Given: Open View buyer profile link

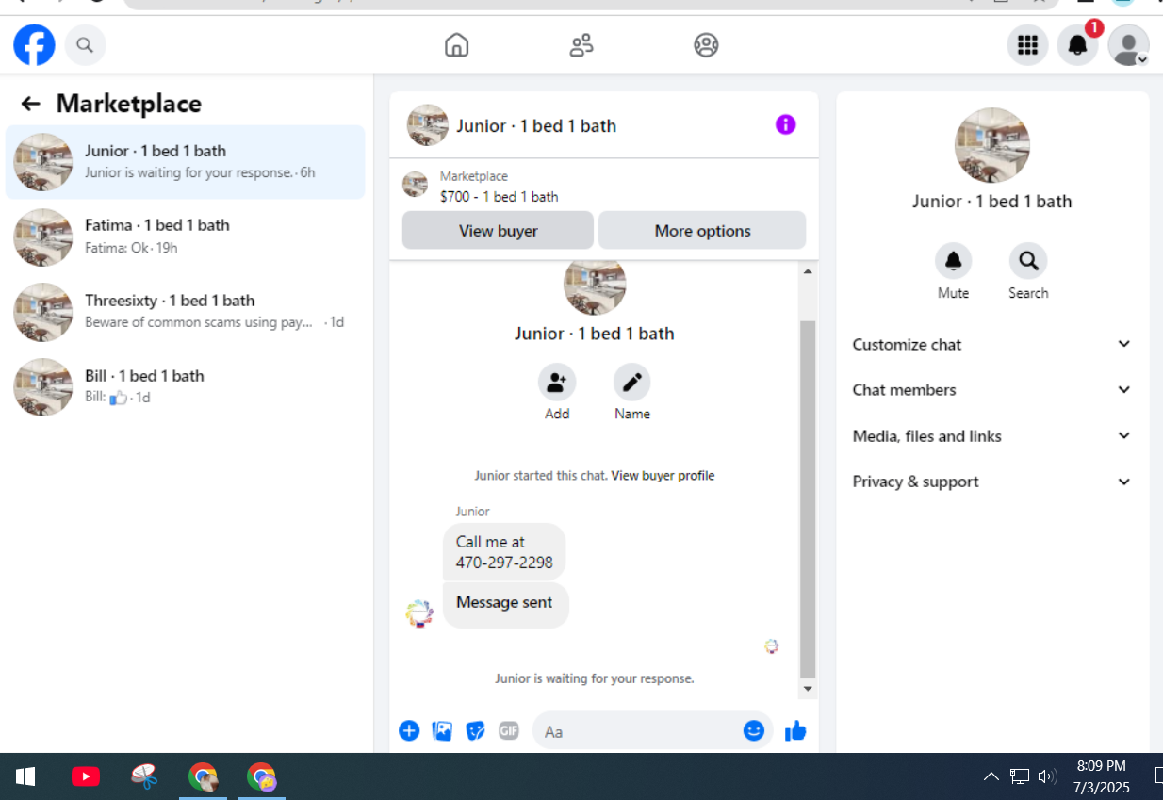Looking at the screenshot, I should click(x=663, y=476).
